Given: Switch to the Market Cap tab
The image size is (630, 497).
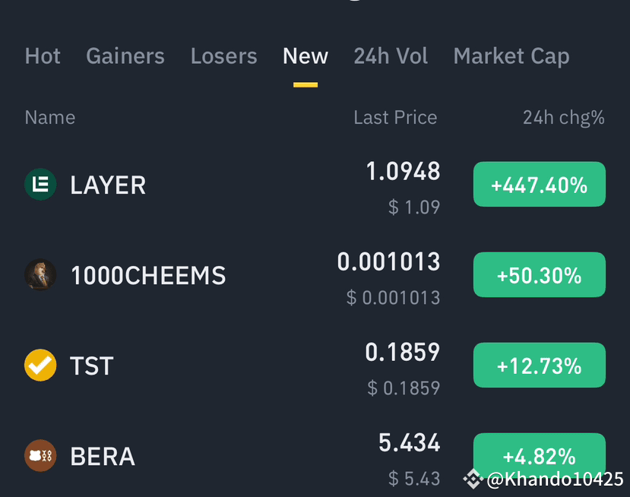Looking at the screenshot, I should (511, 55).
